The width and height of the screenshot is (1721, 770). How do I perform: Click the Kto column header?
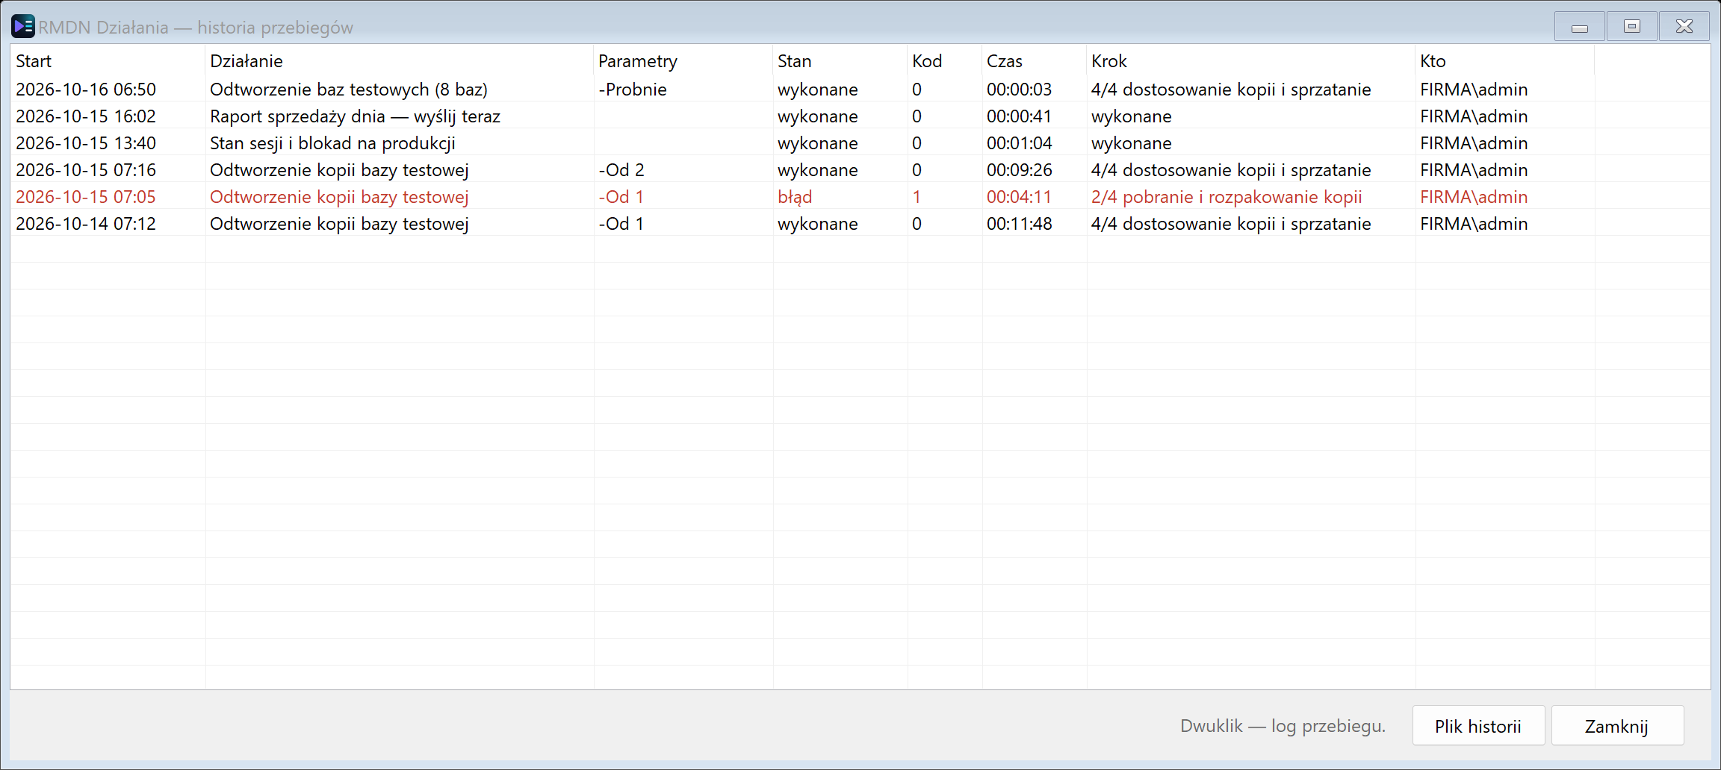coord(1504,61)
